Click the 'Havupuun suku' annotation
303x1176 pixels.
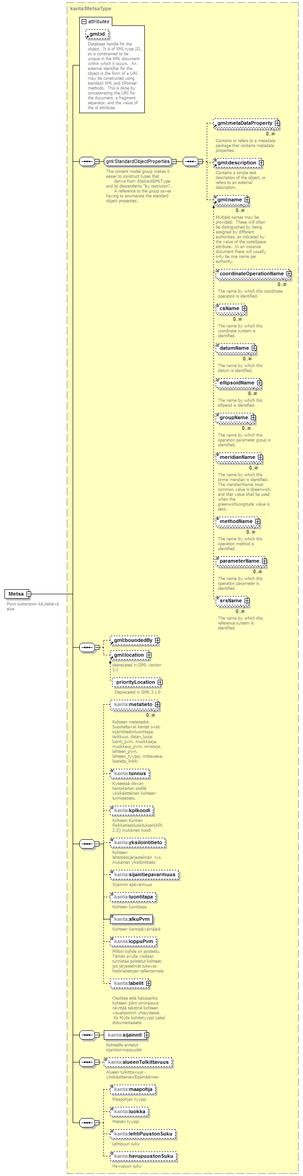click(x=127, y=1166)
